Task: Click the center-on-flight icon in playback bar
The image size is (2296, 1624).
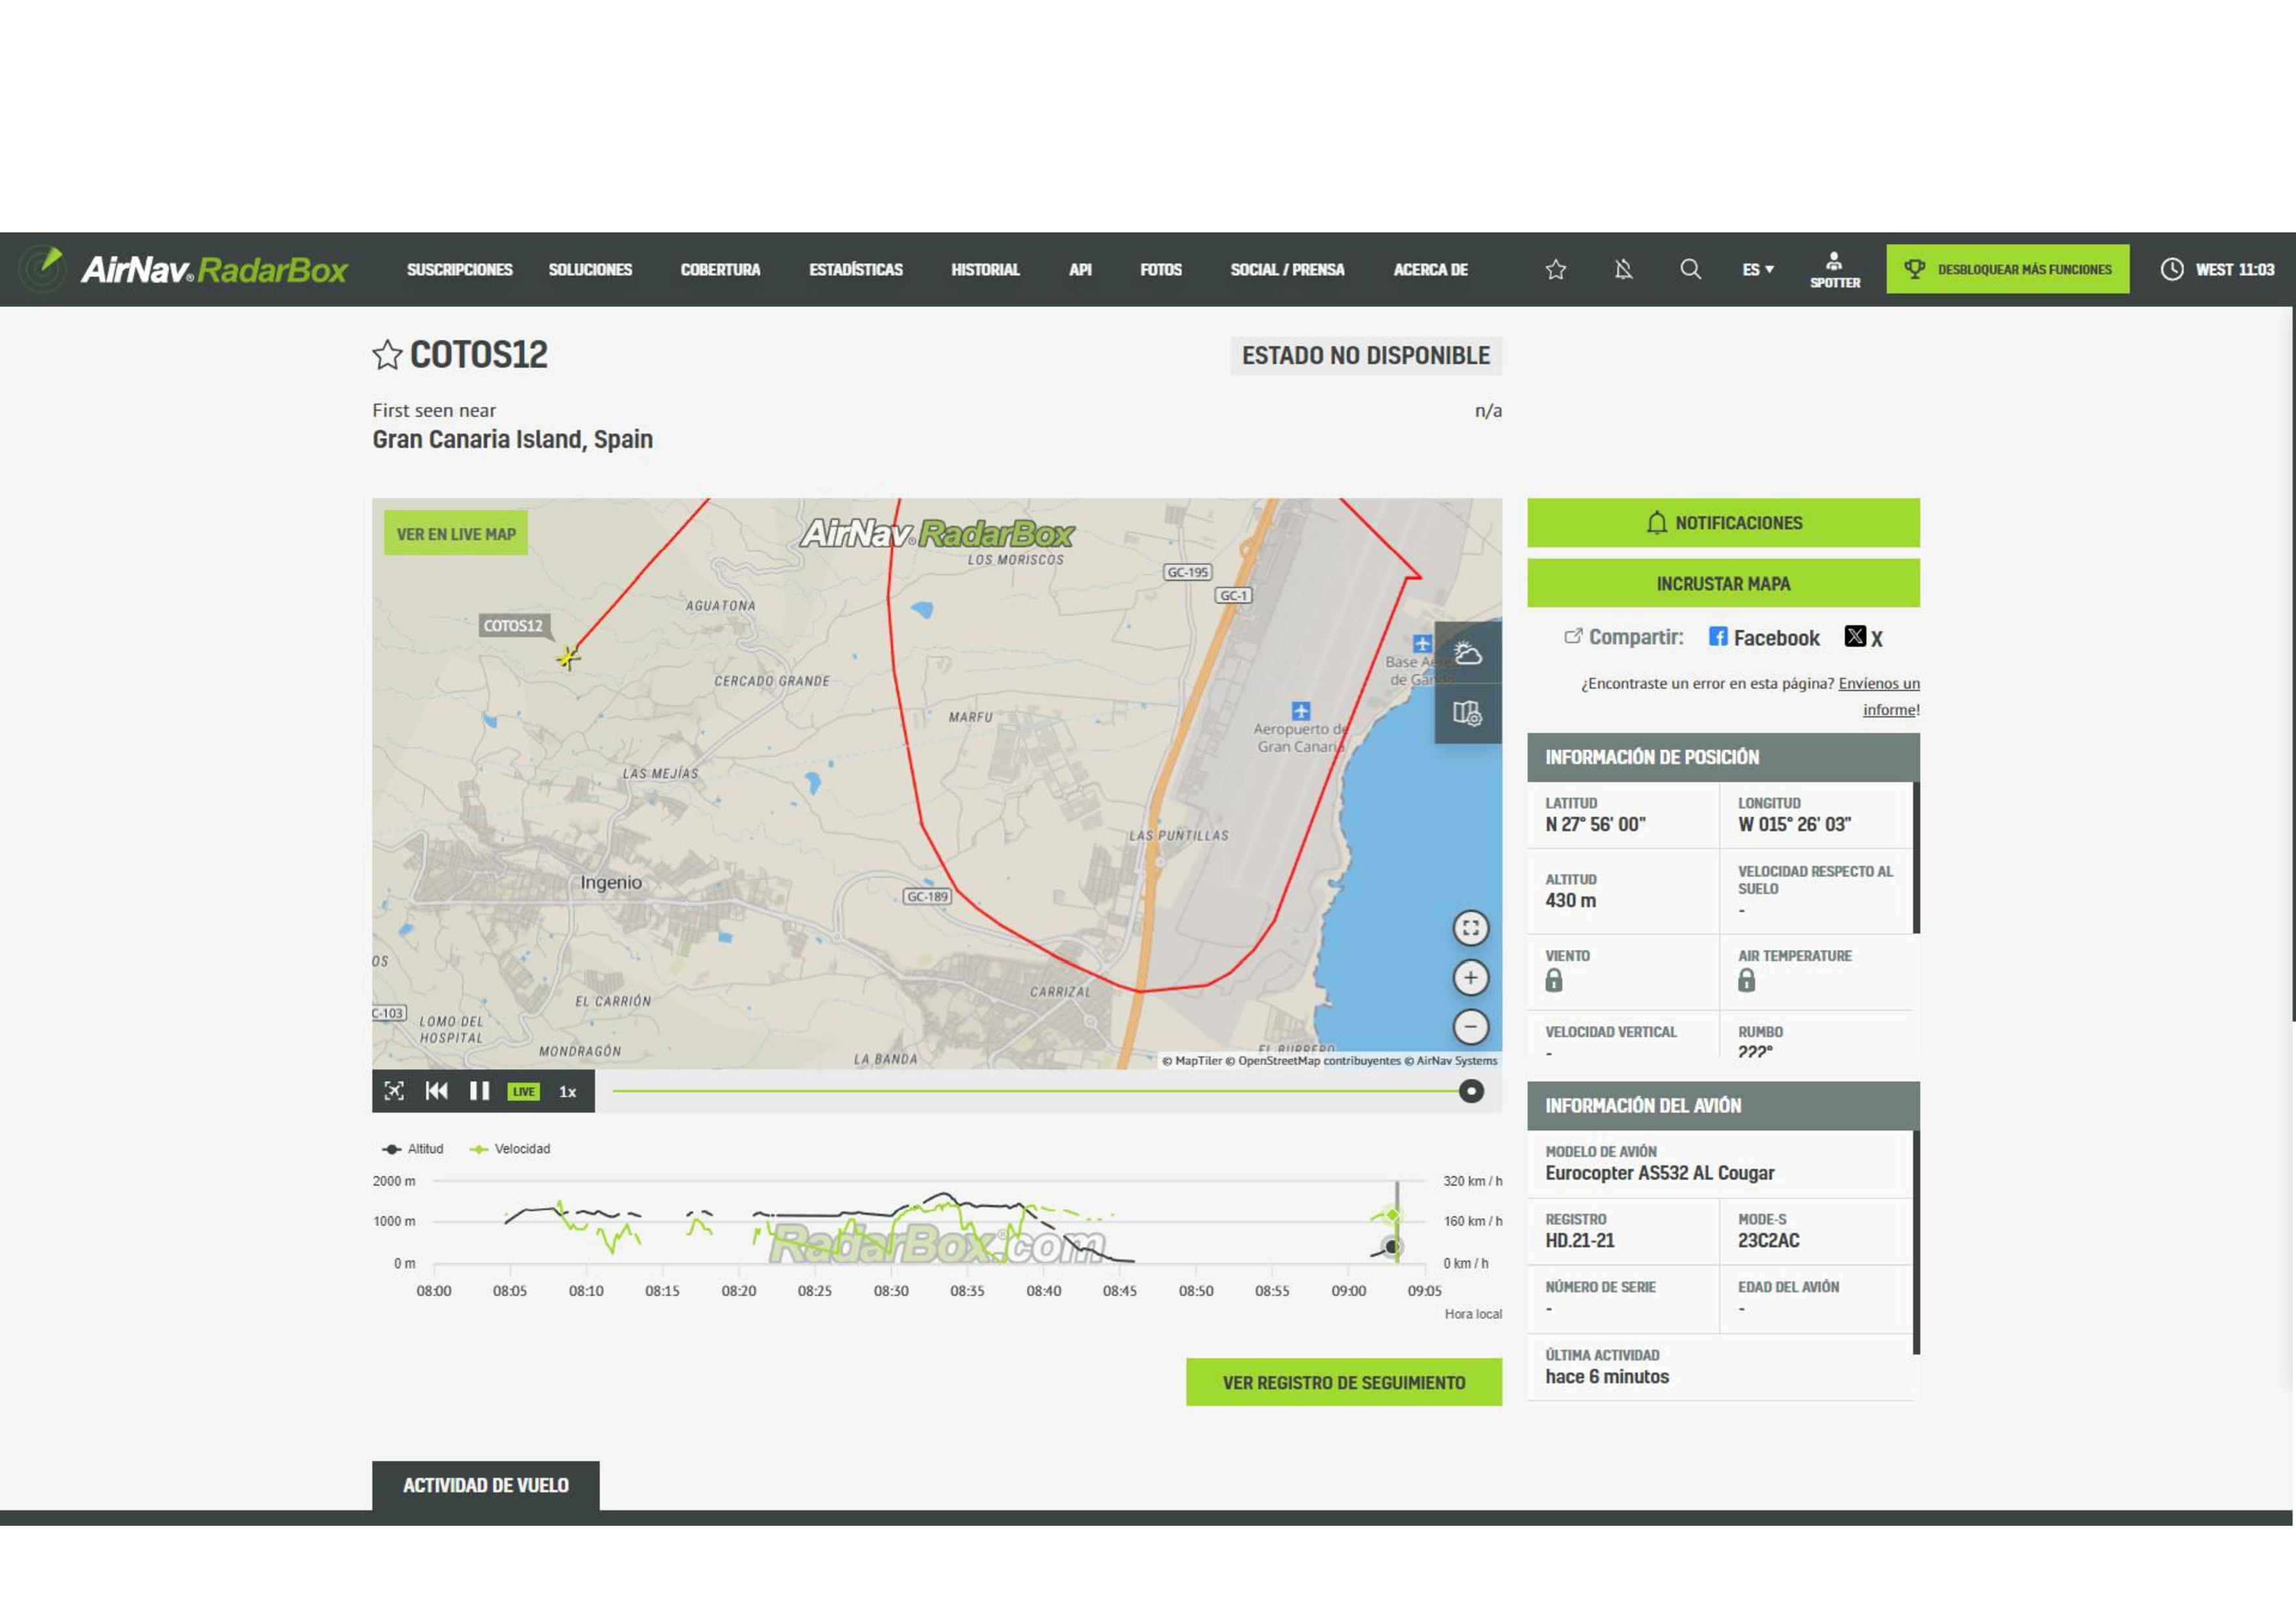Action: click(x=394, y=1091)
